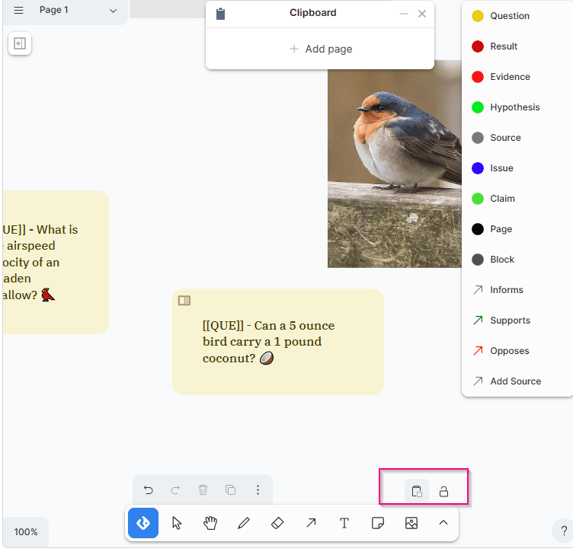Expand more tools chevron
573x558 pixels.
pos(443,523)
